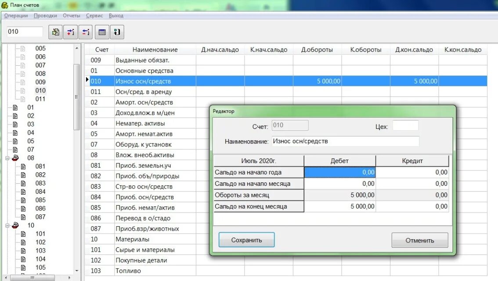The width and height of the screenshot is (498, 281).
Task: Click the add row toolbar icon with plus
Action: click(x=71, y=32)
